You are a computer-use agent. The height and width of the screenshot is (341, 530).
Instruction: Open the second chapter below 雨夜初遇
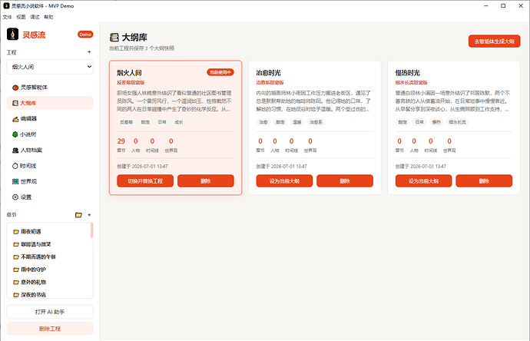tap(48, 257)
